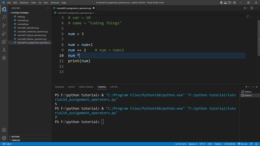Open editor More Actions ellipsis
This screenshot has width=260, height=146.
click(256, 8)
